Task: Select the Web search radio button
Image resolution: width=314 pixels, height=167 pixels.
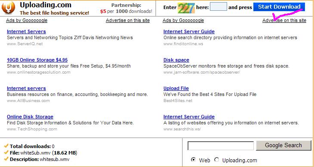Action: tap(193, 160)
